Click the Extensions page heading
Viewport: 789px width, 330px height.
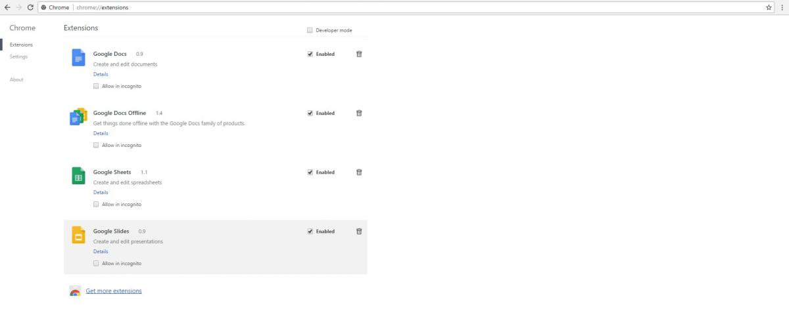(81, 28)
